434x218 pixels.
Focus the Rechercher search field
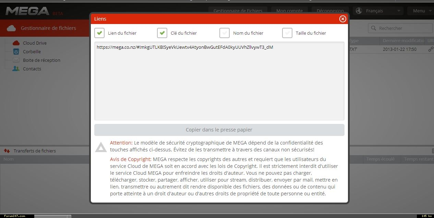(x=400, y=28)
